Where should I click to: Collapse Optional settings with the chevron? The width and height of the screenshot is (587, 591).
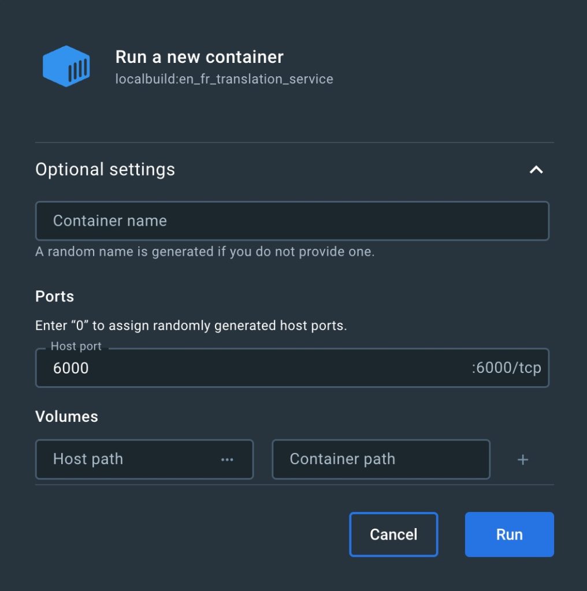click(536, 170)
